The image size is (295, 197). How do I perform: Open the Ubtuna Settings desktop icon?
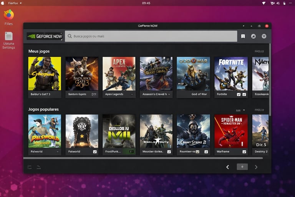tap(9, 40)
